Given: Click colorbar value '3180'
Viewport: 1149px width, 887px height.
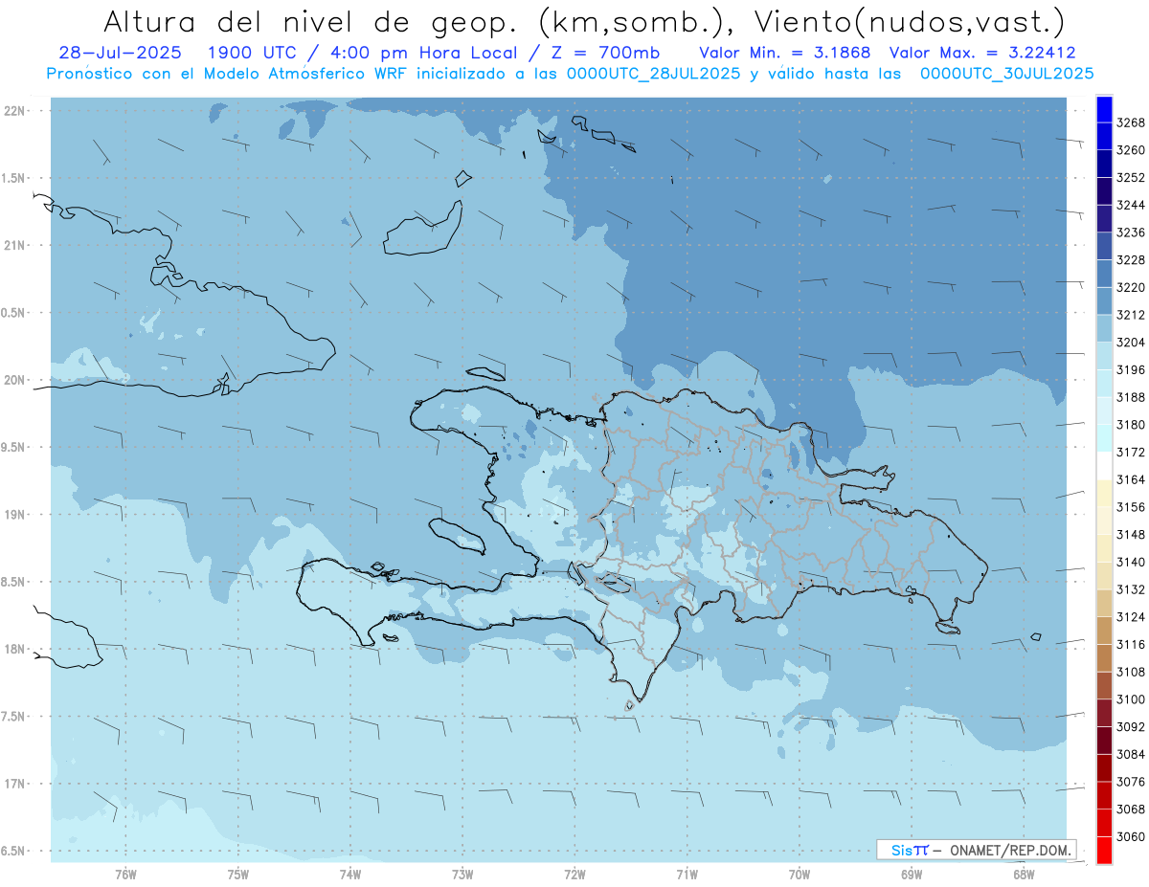Looking at the screenshot, I should pyautogui.click(x=1131, y=425).
